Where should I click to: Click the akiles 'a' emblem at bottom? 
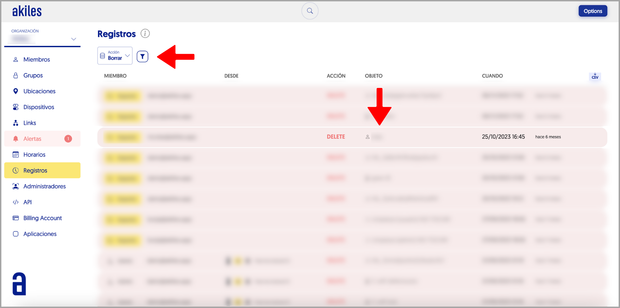point(19,284)
